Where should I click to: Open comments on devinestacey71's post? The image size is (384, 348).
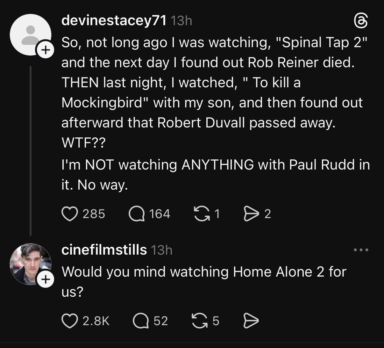136,214
